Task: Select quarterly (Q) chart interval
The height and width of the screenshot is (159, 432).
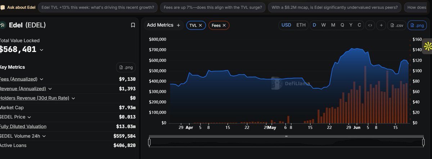Action: pyautogui.click(x=342, y=25)
